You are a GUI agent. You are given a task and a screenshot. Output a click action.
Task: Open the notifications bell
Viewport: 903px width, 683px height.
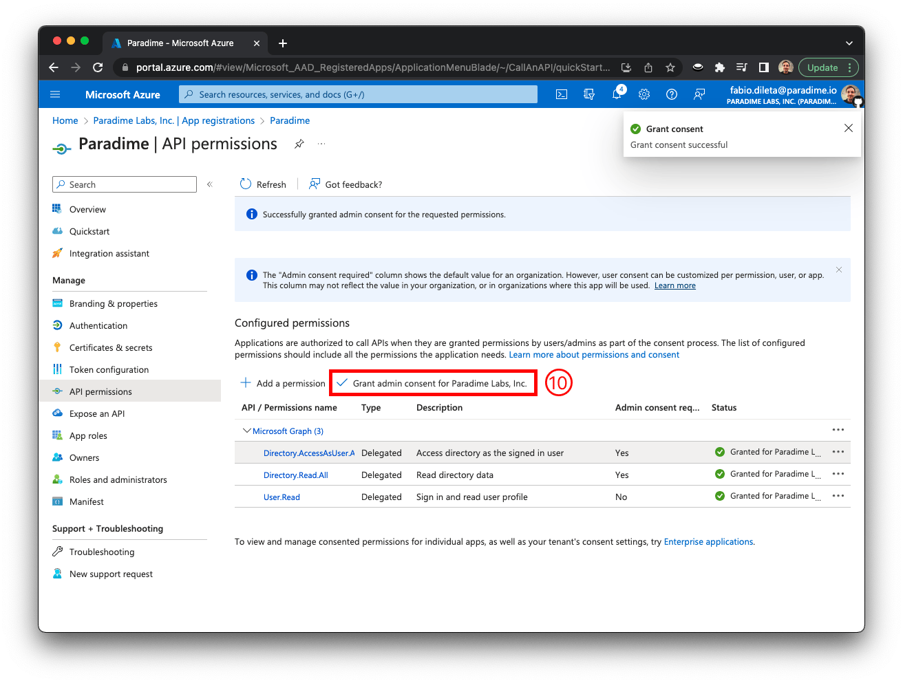click(x=617, y=94)
